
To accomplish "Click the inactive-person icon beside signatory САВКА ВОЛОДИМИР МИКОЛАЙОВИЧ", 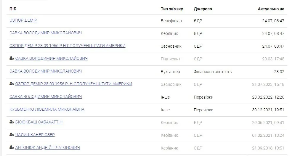I will (12, 59).
